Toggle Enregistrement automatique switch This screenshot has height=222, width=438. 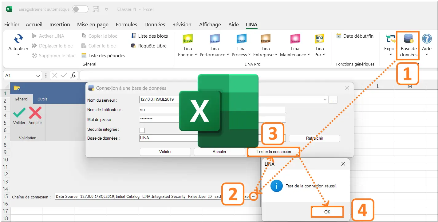tap(80, 9)
